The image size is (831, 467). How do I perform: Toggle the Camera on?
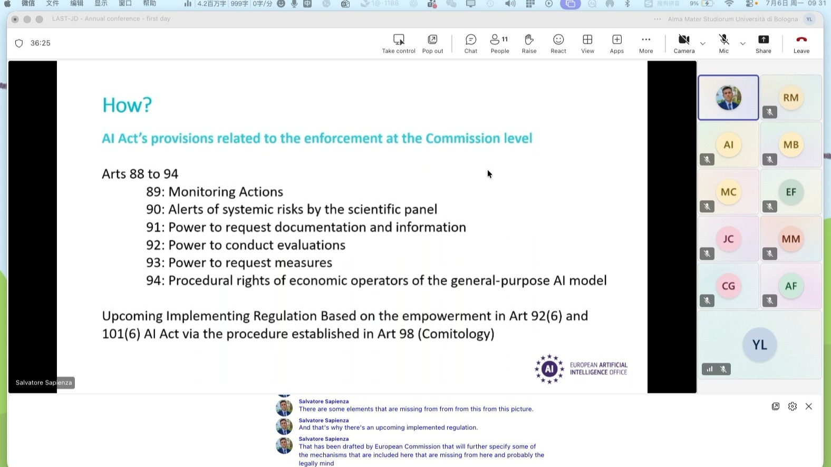pos(684,44)
